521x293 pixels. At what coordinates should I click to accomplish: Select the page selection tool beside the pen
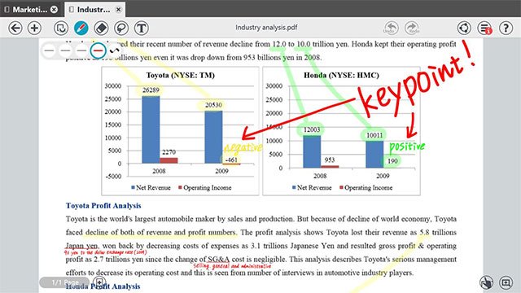pyautogui.click(x=61, y=28)
